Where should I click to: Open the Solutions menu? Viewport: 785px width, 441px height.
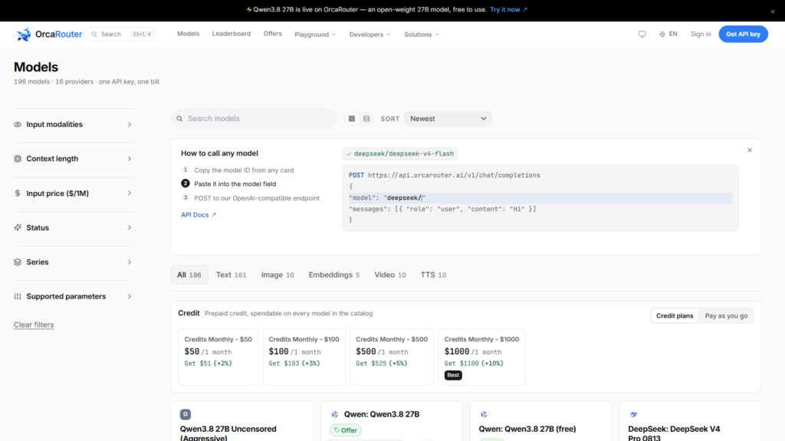pyautogui.click(x=422, y=34)
